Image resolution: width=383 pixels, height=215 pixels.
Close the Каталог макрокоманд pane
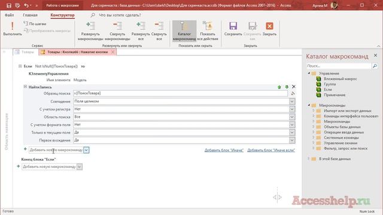pos(375,56)
